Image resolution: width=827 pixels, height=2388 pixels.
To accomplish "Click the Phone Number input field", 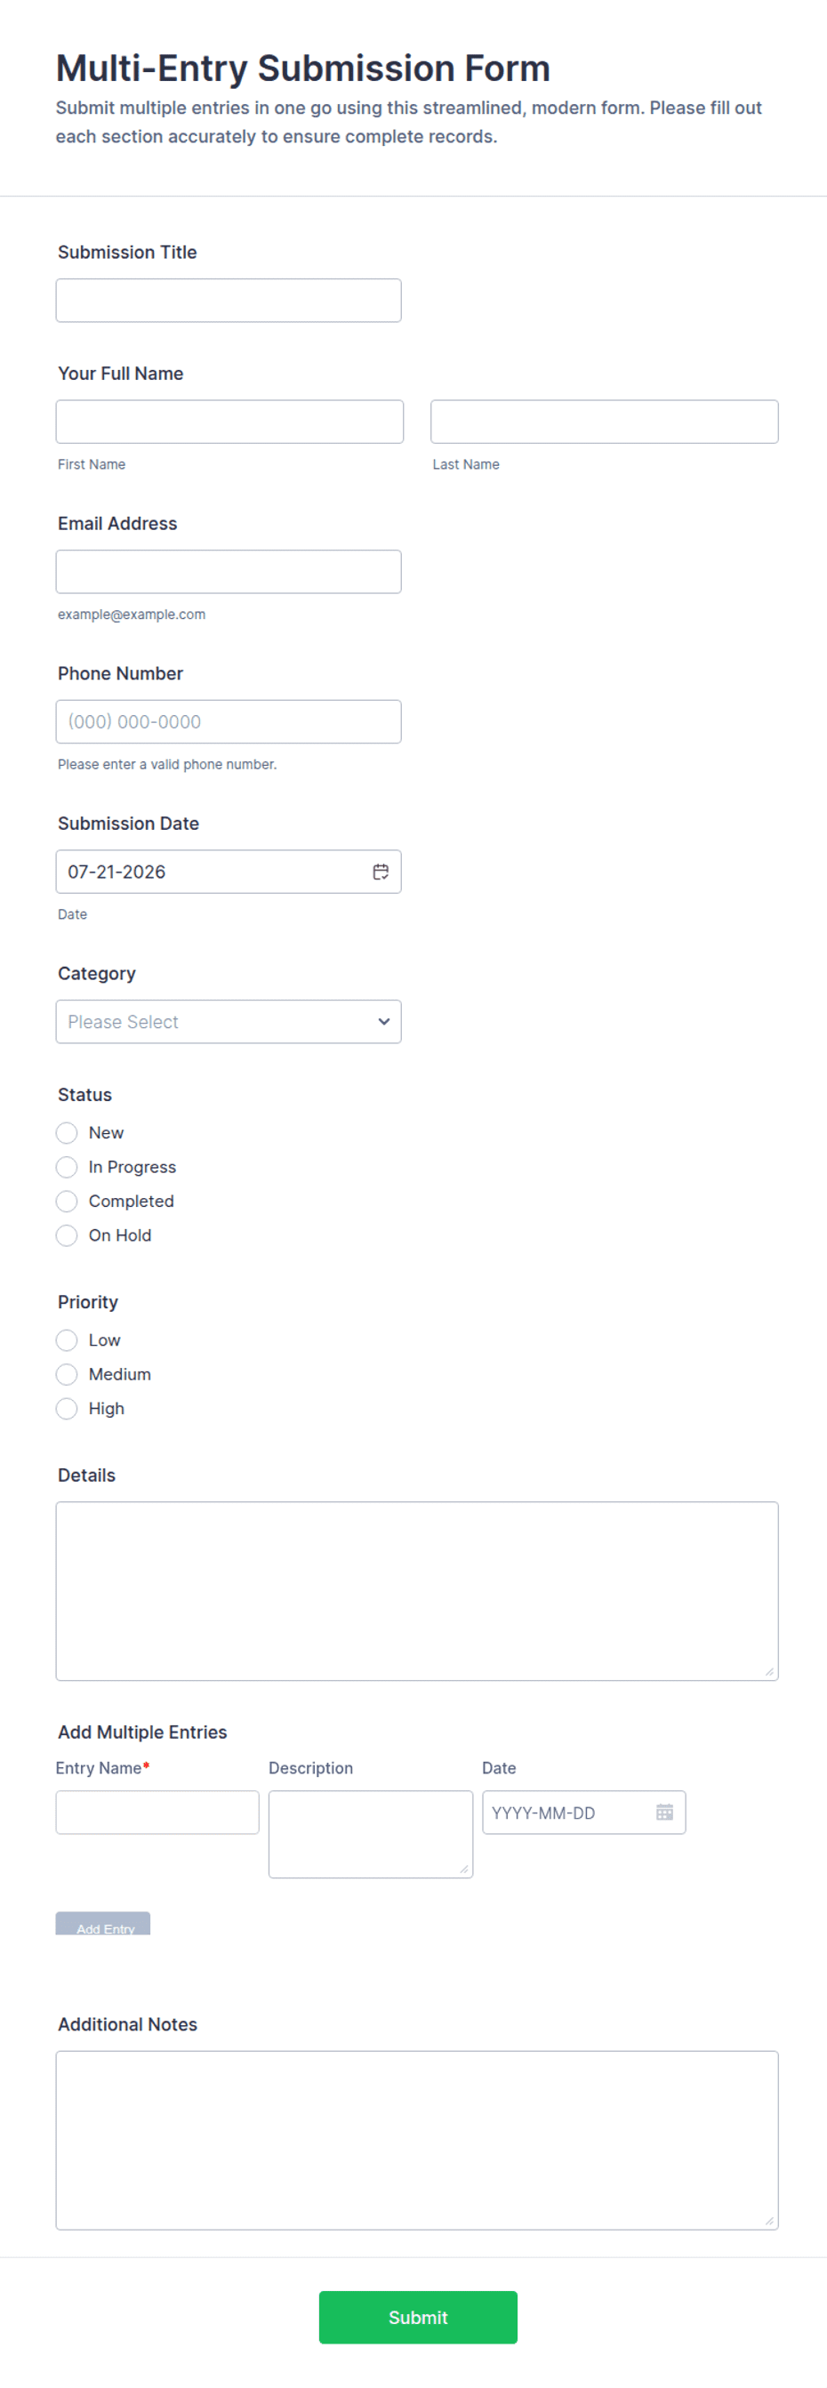I will pyautogui.click(x=228, y=722).
